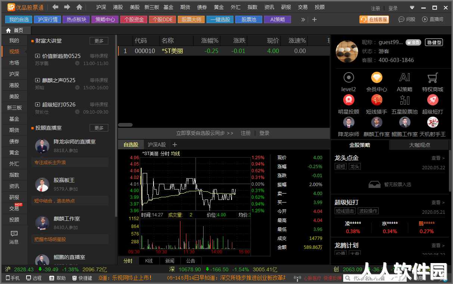
Task: Open the AI策略 icon in user panel
Action: [x=405, y=77]
